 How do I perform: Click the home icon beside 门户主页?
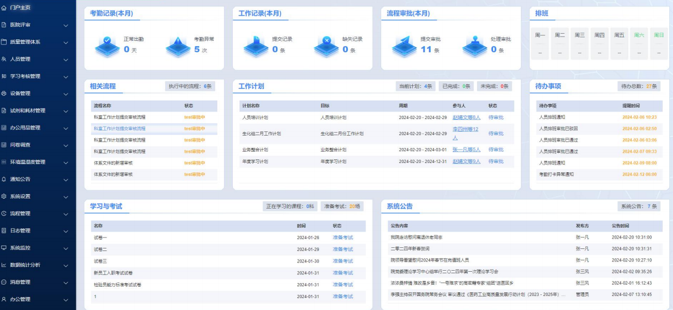pyautogui.click(x=4, y=8)
